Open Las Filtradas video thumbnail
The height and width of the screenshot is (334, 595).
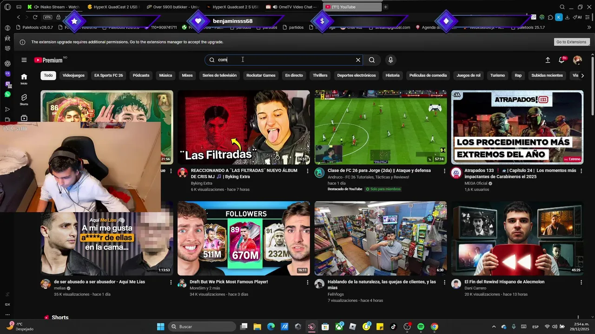pyautogui.click(x=244, y=127)
